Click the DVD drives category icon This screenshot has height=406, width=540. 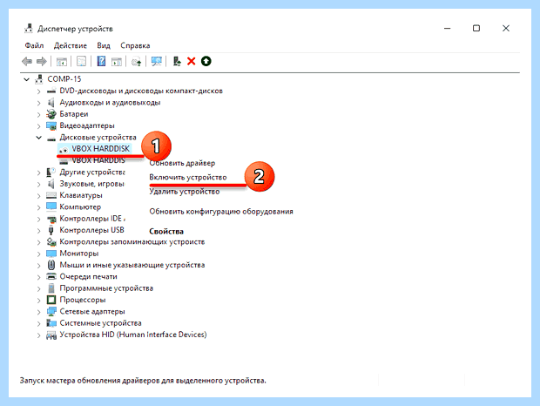[51, 91]
